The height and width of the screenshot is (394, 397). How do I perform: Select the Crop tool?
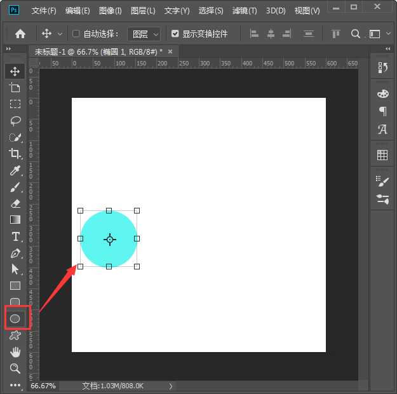tap(15, 154)
